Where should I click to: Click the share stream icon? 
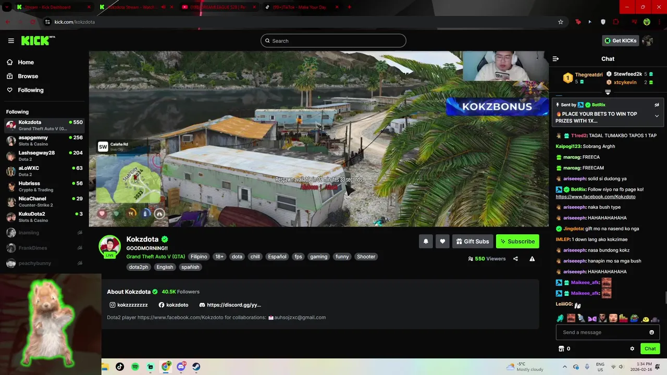515,259
